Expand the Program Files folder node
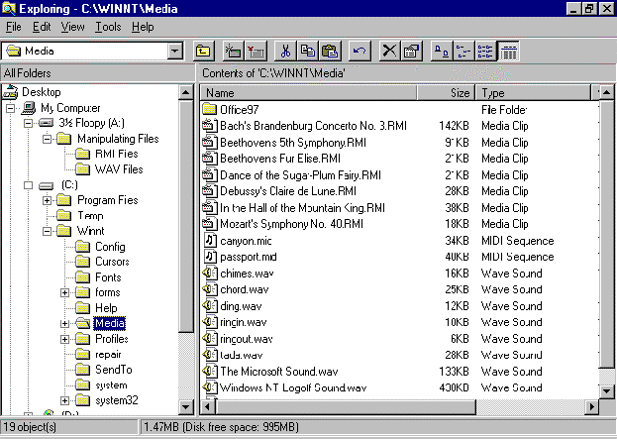The height and width of the screenshot is (439, 617). tap(48, 200)
